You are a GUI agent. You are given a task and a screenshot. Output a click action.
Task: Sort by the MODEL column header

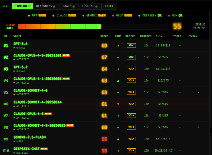coord(18,36)
